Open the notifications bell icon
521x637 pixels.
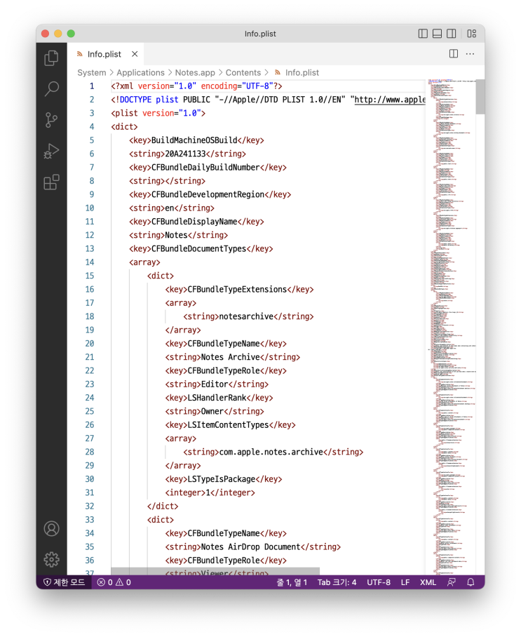coord(471,582)
